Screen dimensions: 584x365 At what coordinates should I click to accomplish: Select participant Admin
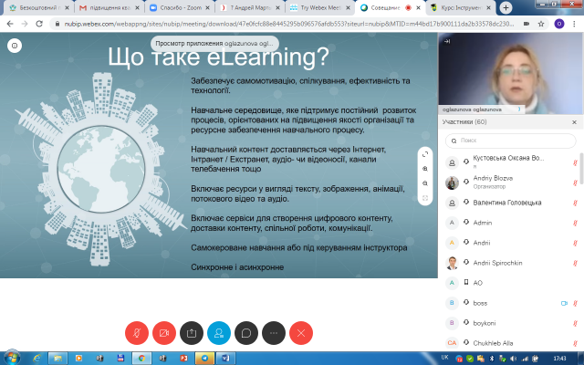(x=510, y=223)
